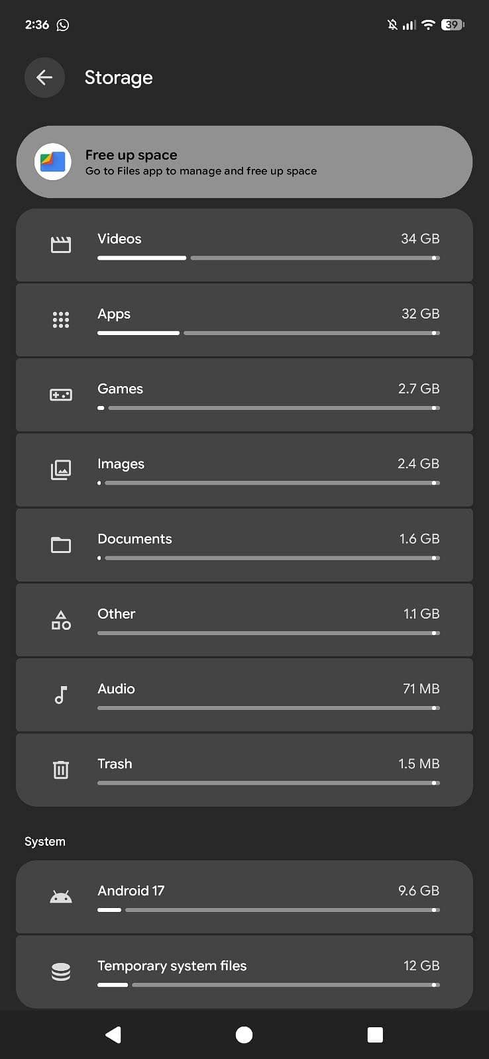
Task: Tap the 1.6 GB documents size
Action: [419, 538]
